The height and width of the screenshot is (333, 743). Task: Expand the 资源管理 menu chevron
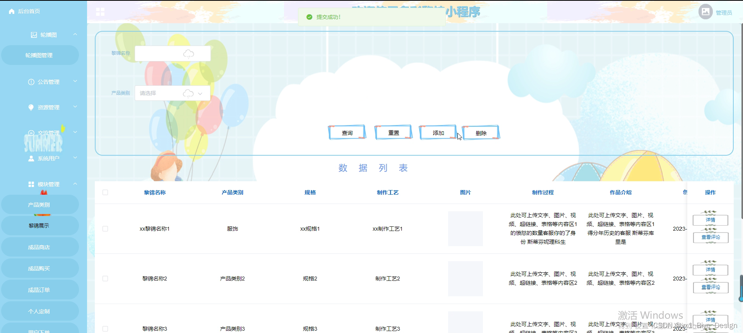point(75,107)
